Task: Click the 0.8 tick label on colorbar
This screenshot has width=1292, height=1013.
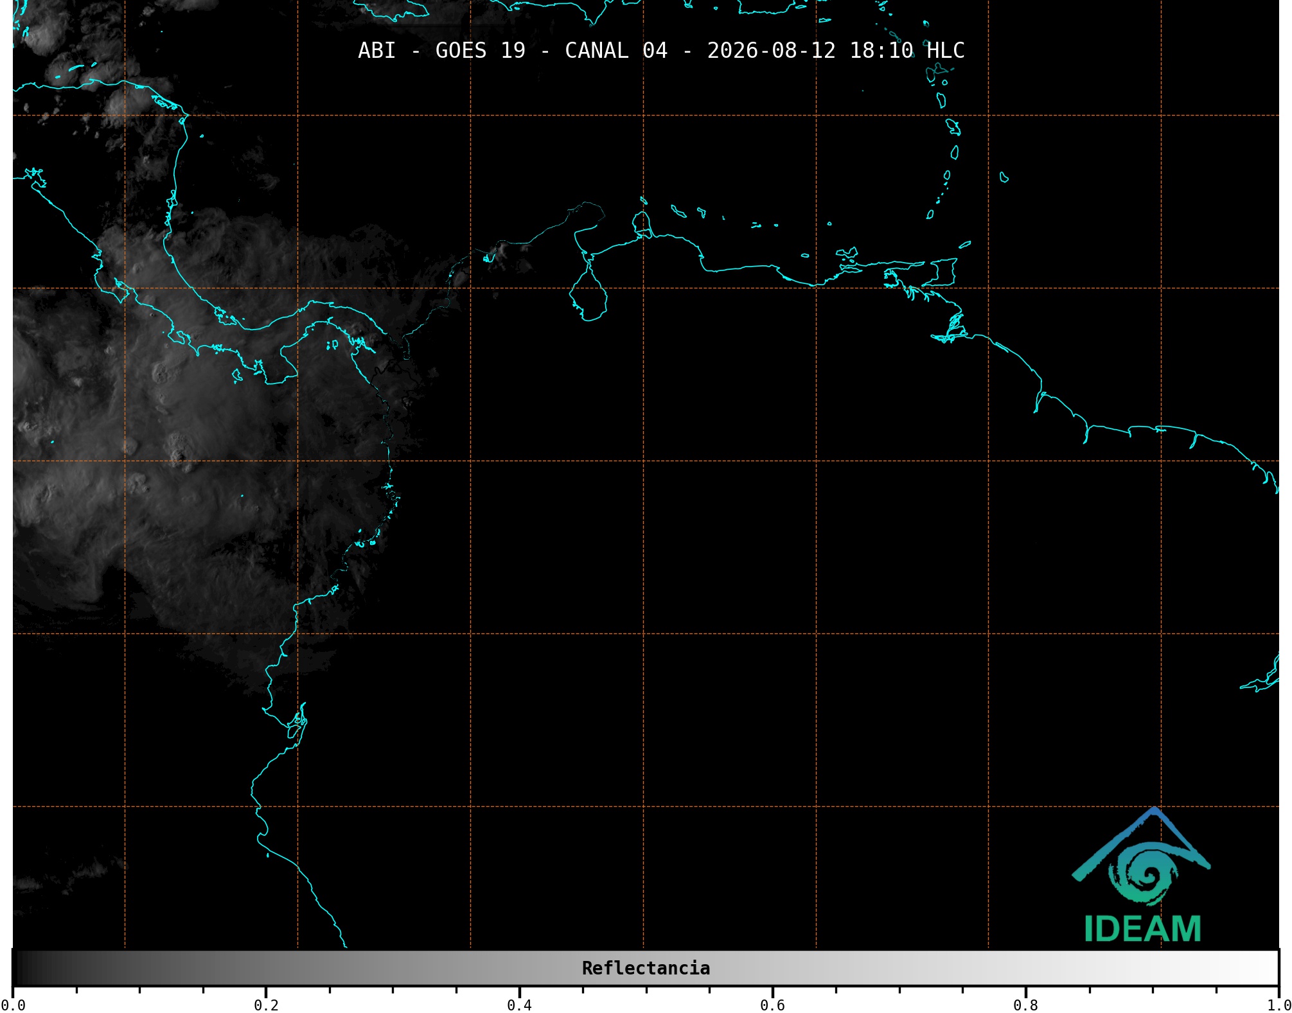Action: pos(1025,1005)
